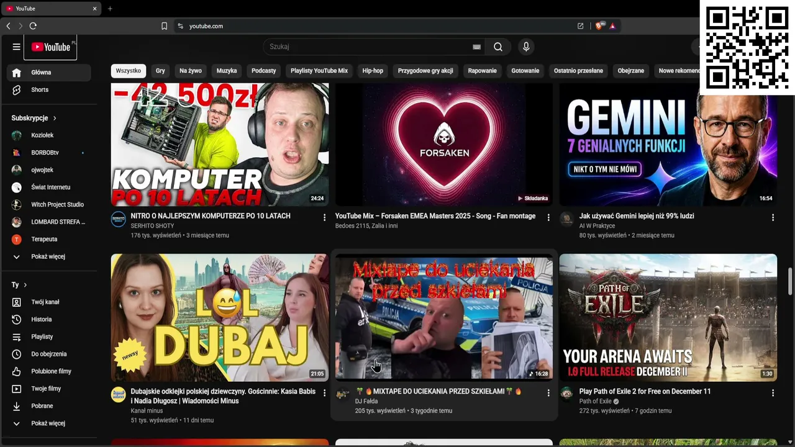Screen dimensions: 795x447
Task: Open the SERHITO SHOTY channel name link
Action: [x=152, y=226]
